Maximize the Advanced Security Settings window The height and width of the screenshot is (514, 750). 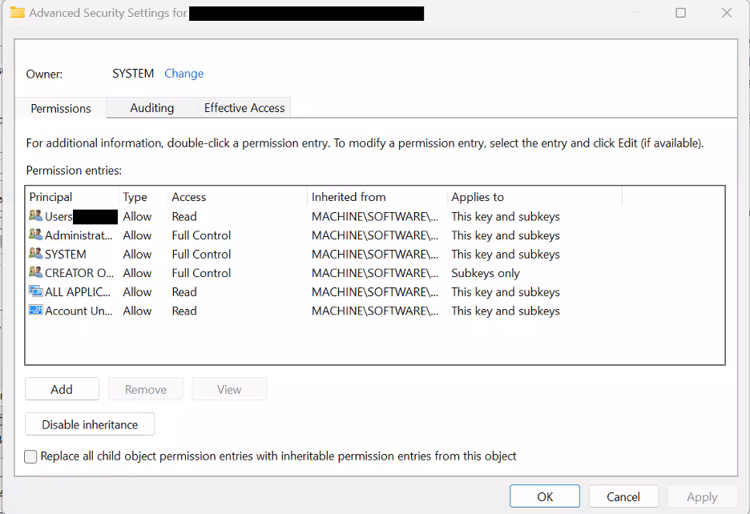pyautogui.click(x=681, y=13)
